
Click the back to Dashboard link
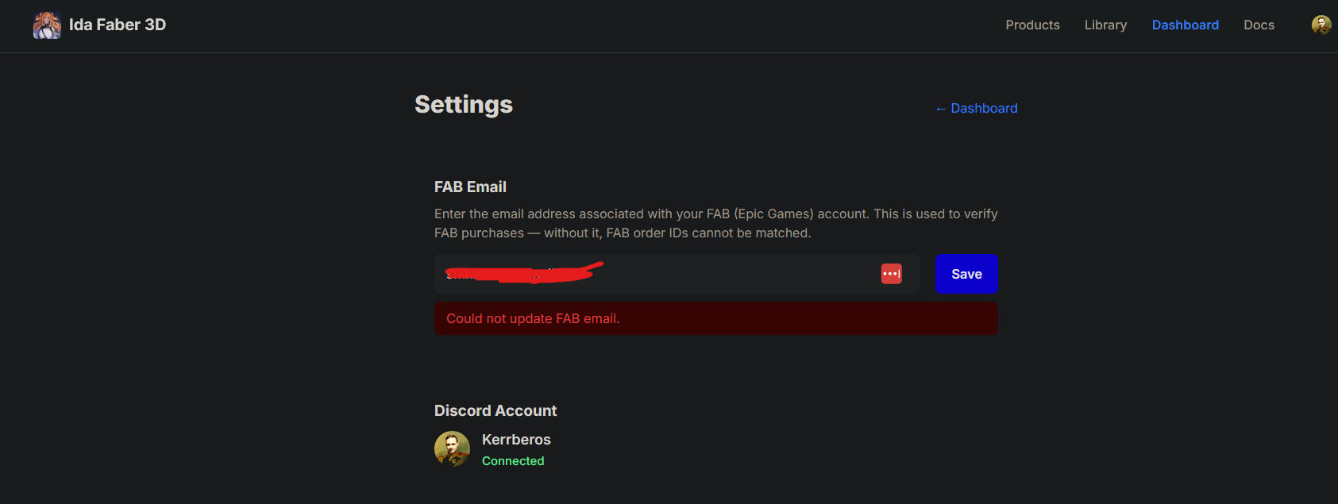984,109
